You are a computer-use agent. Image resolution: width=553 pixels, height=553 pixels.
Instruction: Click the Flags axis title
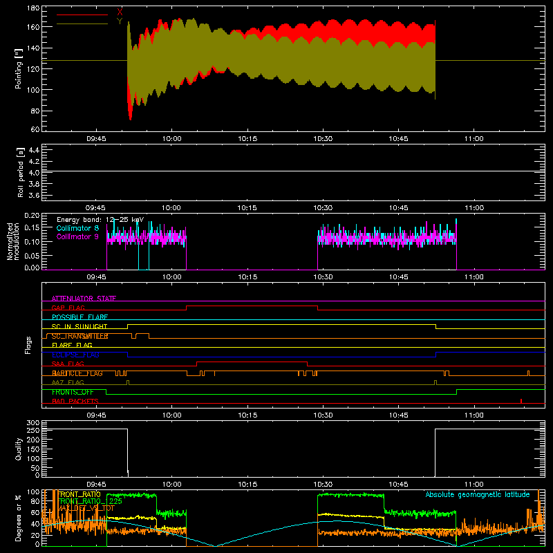point(28,345)
